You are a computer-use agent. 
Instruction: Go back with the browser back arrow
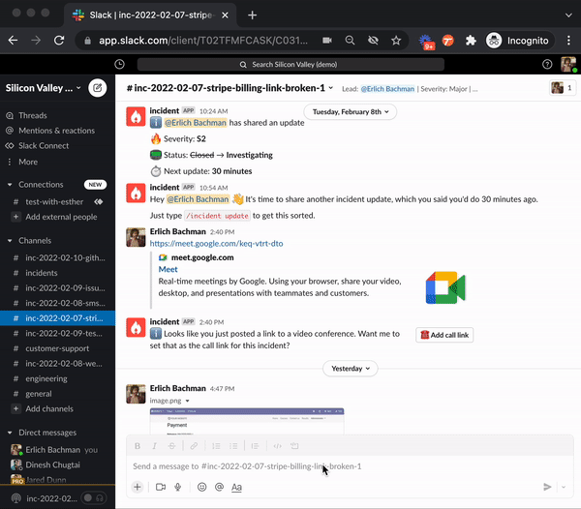click(13, 41)
